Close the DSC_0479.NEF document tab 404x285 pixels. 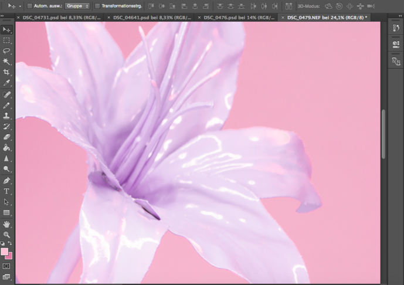284,18
